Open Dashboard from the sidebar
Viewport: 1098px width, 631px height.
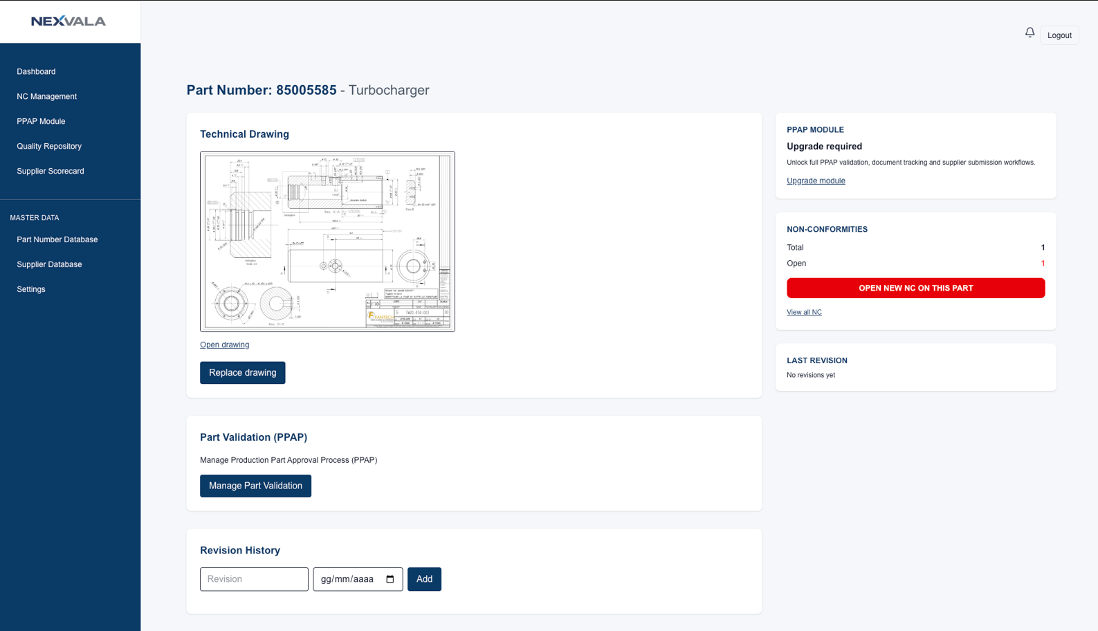36,71
